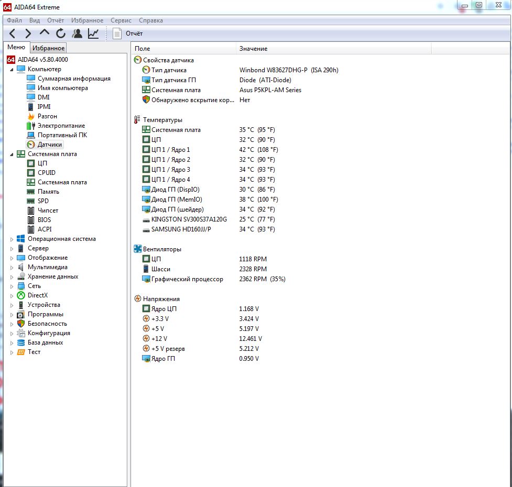512x487 pixels.
Task: Go up one level with the up arrow icon
Action: 45,32
